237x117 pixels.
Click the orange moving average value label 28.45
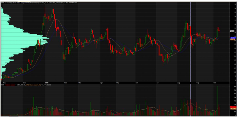tap(232, 39)
